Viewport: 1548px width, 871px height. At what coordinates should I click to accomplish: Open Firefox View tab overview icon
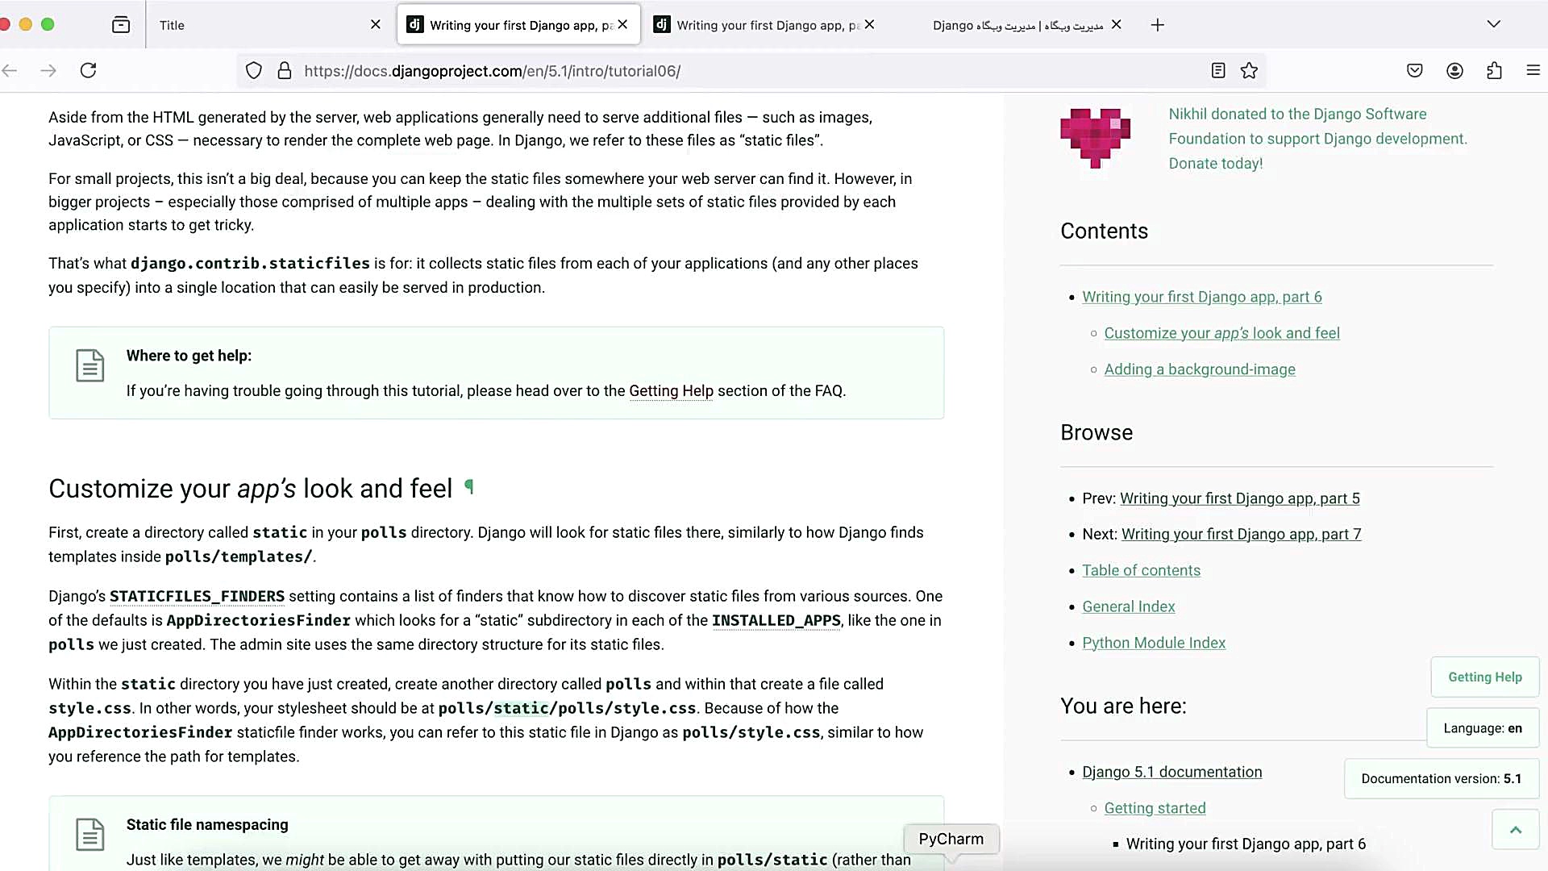click(x=121, y=25)
